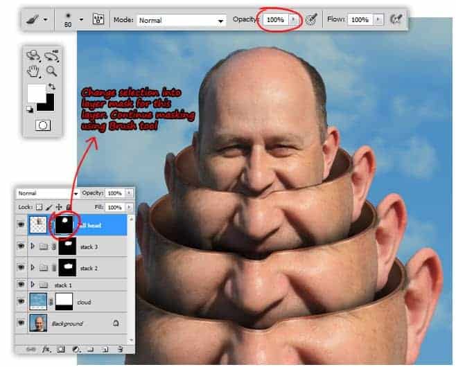This screenshot has height=367, width=456.
Task: Click the stack 3 mask link icon
Action: pyautogui.click(x=54, y=247)
